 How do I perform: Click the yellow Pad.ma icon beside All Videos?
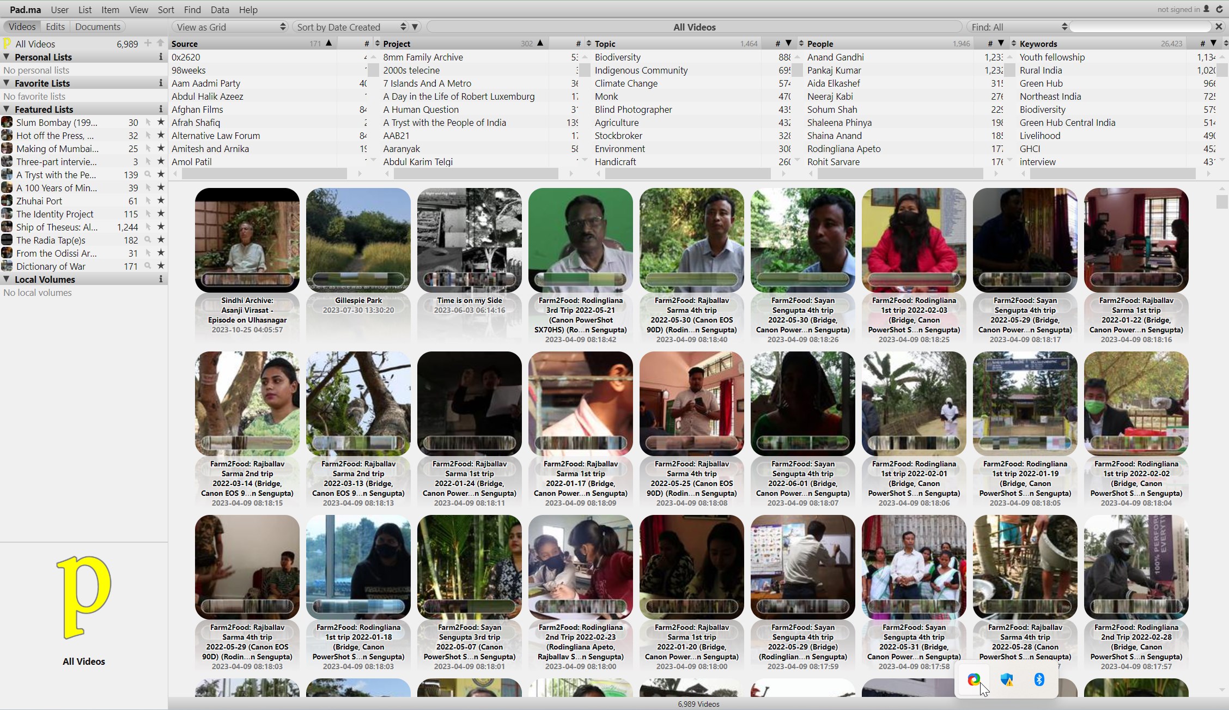[x=7, y=44]
